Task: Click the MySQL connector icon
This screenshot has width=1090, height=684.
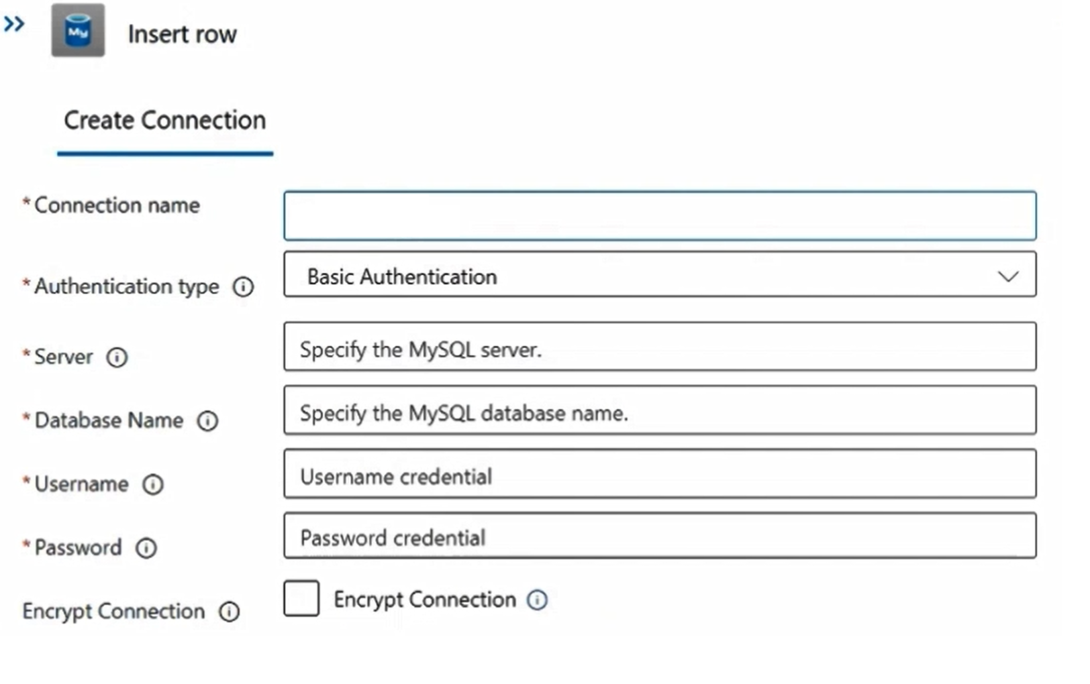Action: 78,31
